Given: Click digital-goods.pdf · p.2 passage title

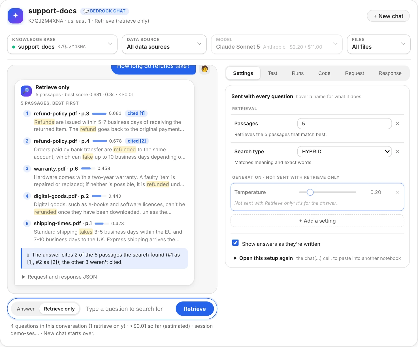Looking at the screenshot, I should [x=61, y=196].
